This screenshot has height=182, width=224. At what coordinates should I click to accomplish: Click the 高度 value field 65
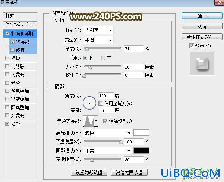click(106, 110)
